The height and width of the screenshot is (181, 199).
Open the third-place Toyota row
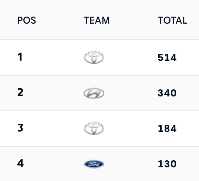click(x=99, y=129)
